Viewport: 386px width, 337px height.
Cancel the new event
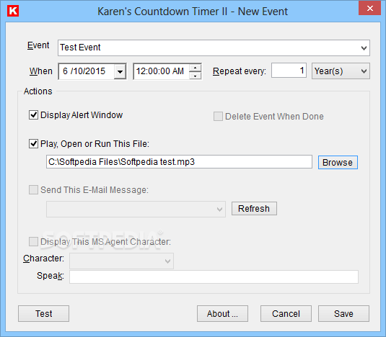pos(286,314)
